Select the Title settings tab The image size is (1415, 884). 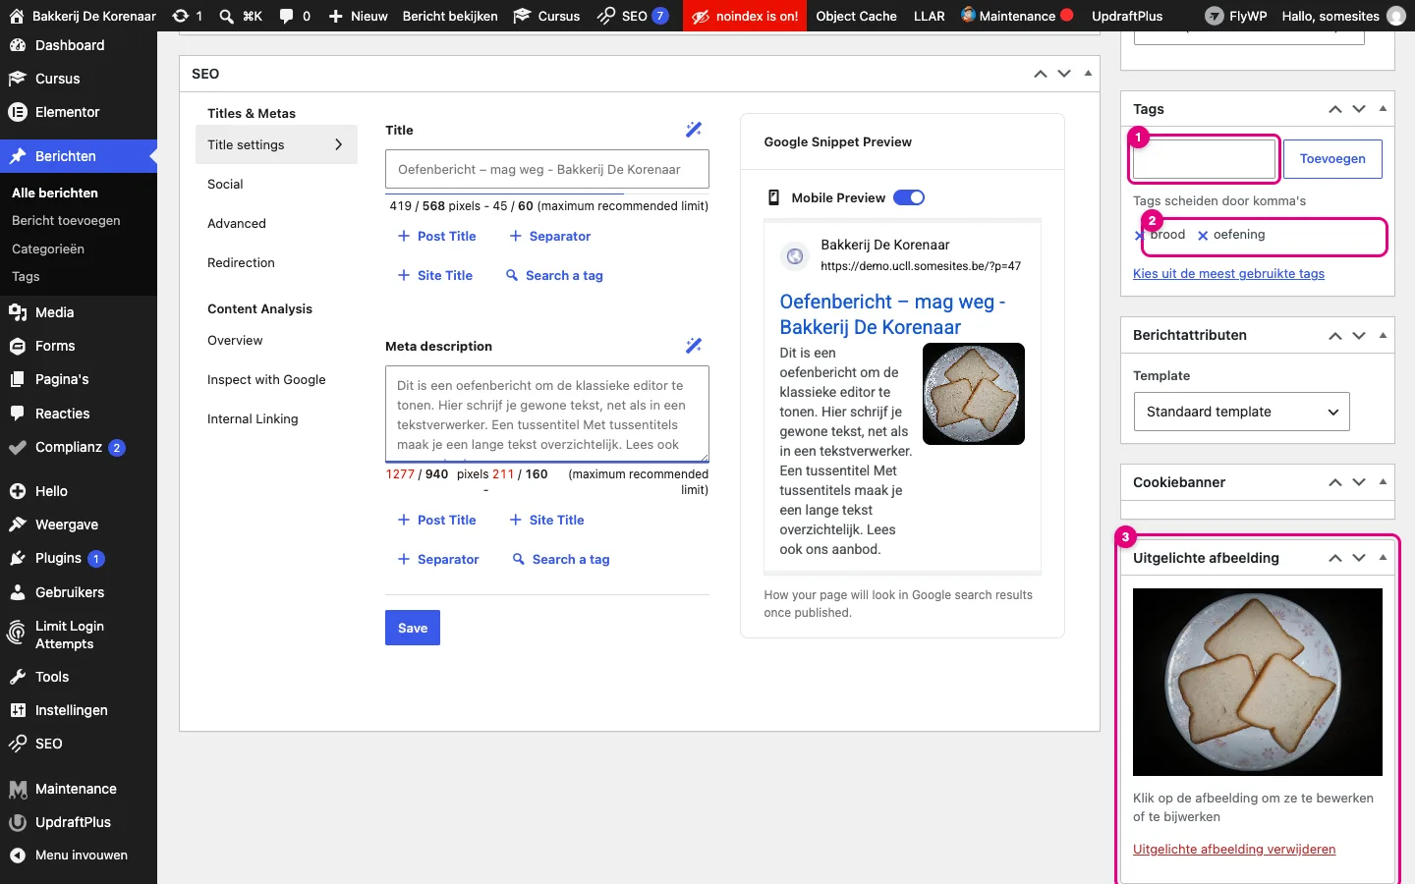pos(276,144)
